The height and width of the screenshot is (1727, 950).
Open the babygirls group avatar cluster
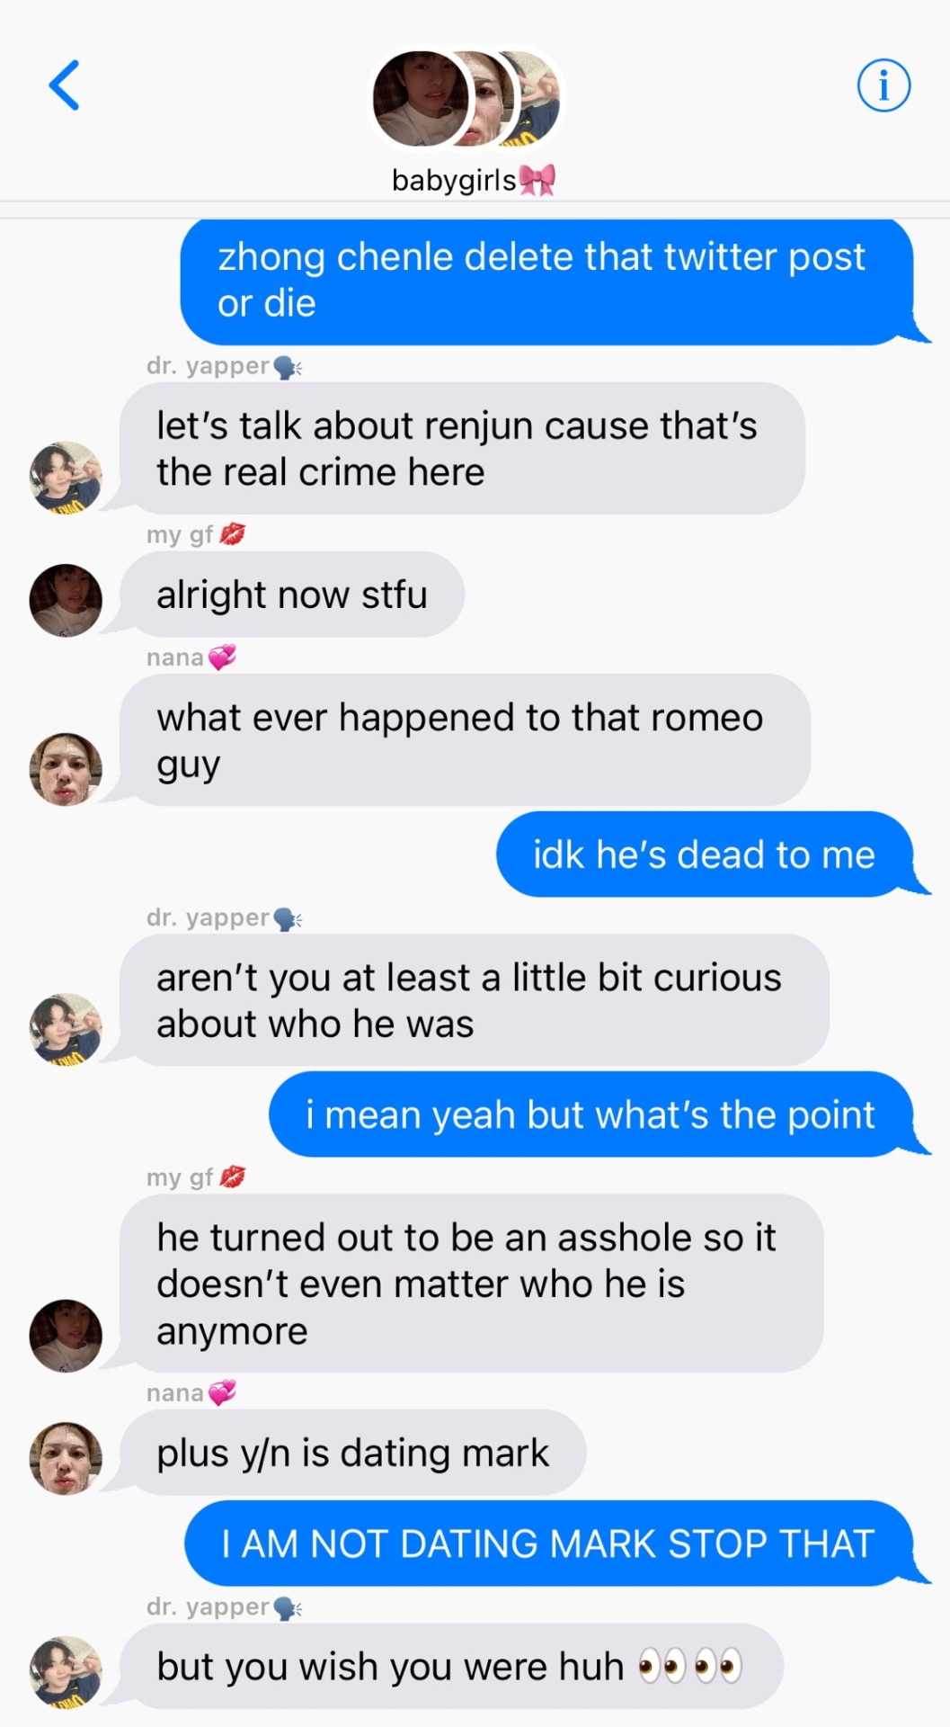pyautogui.click(x=466, y=99)
